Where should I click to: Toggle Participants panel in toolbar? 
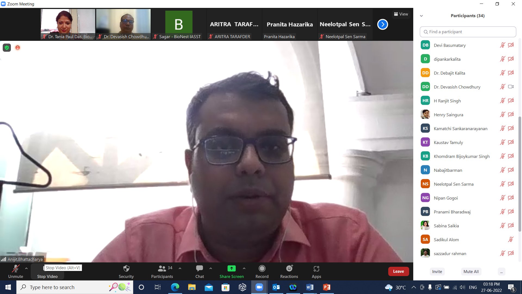pos(162,269)
